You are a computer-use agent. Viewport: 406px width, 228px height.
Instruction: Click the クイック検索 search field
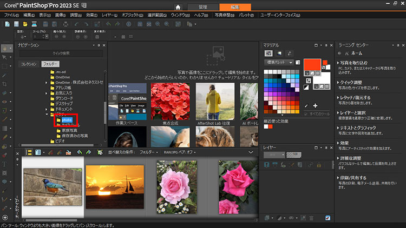[61, 53]
